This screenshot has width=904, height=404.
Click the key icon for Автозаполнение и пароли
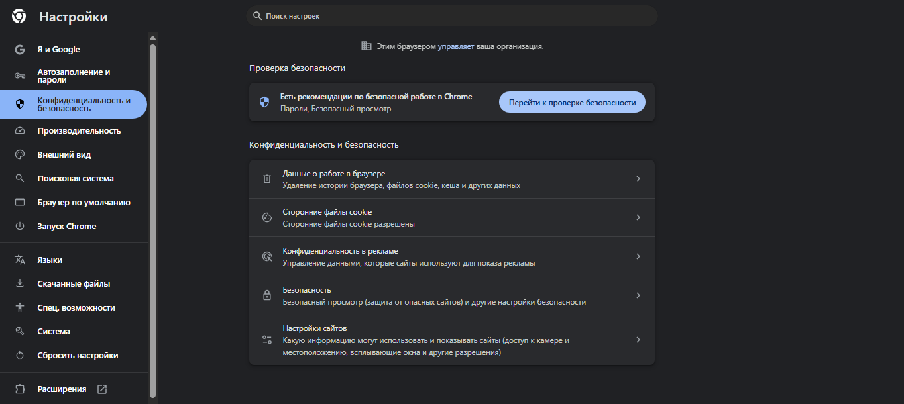tap(20, 76)
